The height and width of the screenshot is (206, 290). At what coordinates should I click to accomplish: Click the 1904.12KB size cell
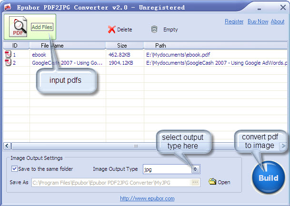(121, 63)
